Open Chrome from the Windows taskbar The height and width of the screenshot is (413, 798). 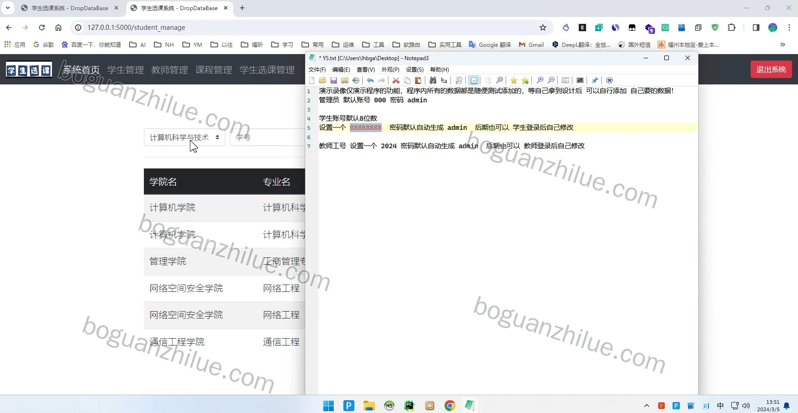tap(450, 406)
